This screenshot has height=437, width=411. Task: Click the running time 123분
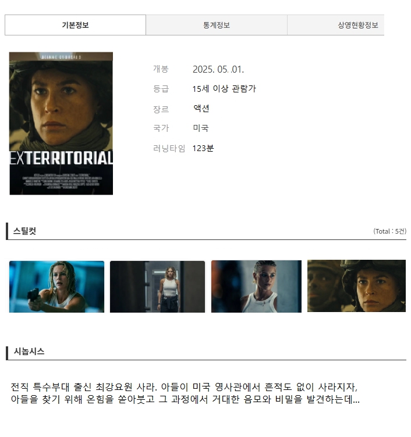(203, 148)
